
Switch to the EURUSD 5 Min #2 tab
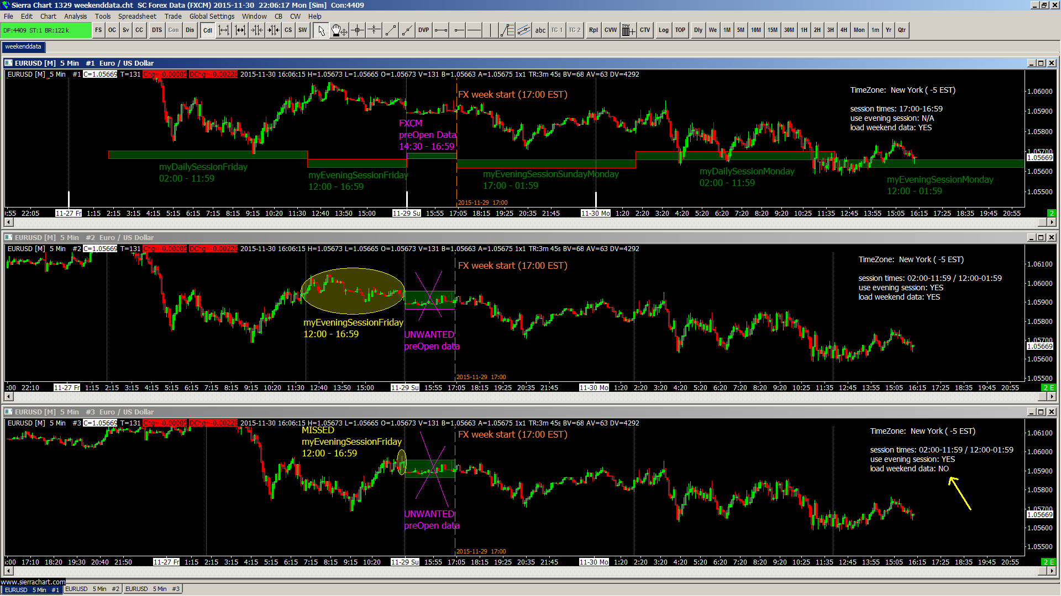92,589
